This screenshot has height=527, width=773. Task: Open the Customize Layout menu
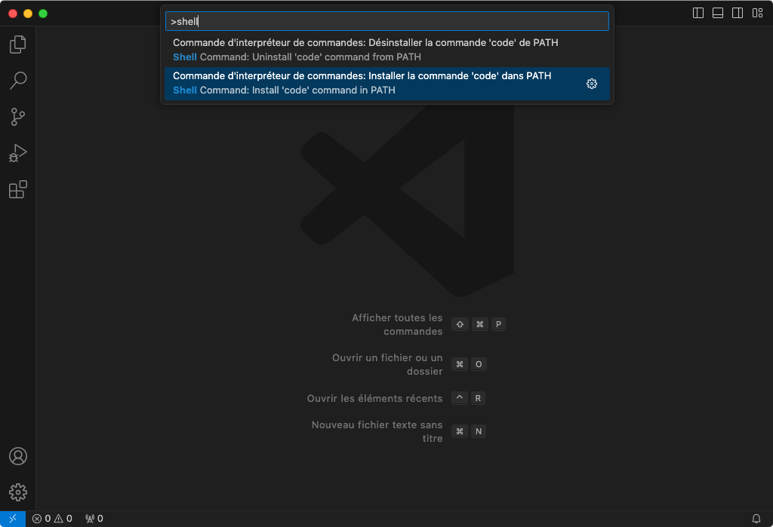(757, 13)
